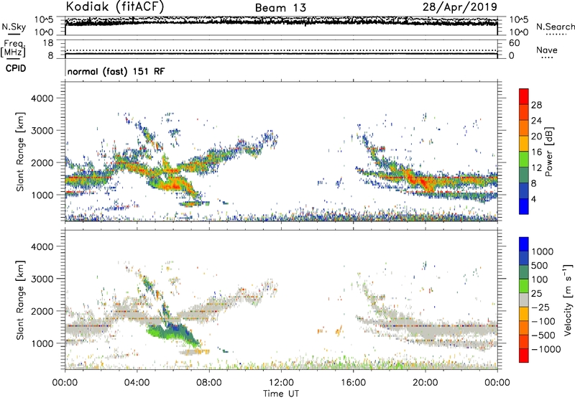The width and height of the screenshot is (575, 398).
Task: Click the '-1000' velocity colorbar label
Action: [x=546, y=349]
